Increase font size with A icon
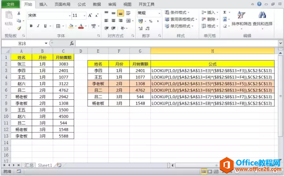The width and height of the screenshot is (284, 176). (x=90, y=15)
